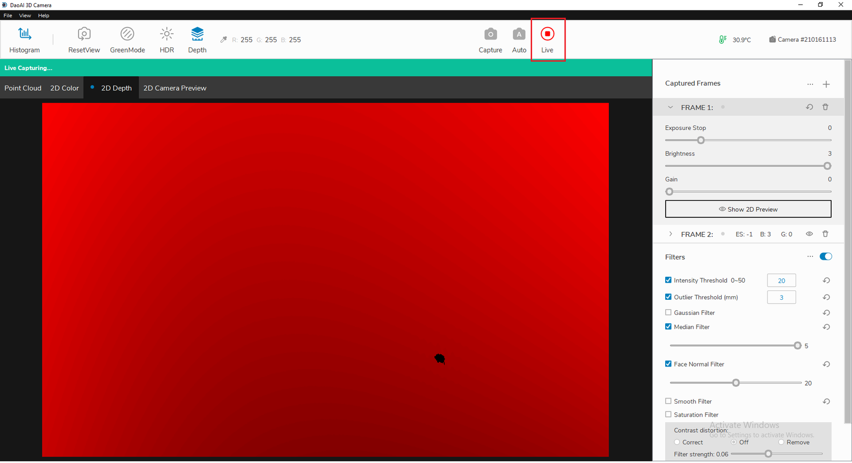Collapse the FRAME 1 section

point(670,107)
